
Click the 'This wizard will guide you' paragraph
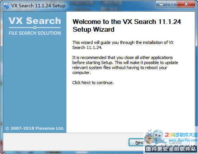click(123, 45)
